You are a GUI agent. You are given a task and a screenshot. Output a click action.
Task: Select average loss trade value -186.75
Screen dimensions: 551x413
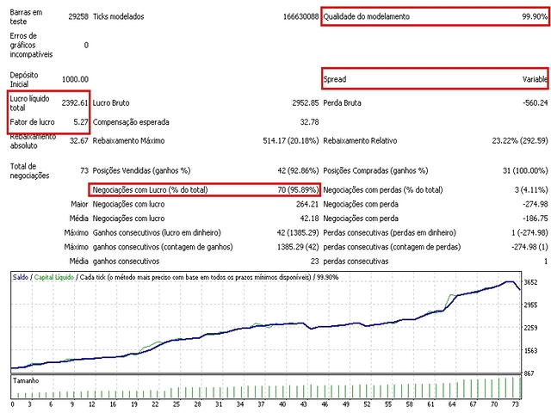536,219
